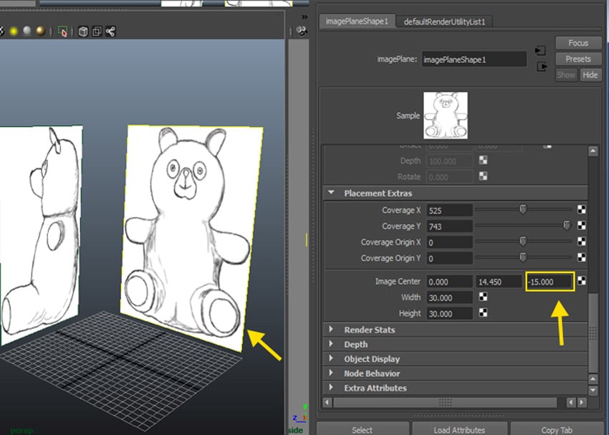
Task: Click the Load Attributes button
Action: point(459,429)
